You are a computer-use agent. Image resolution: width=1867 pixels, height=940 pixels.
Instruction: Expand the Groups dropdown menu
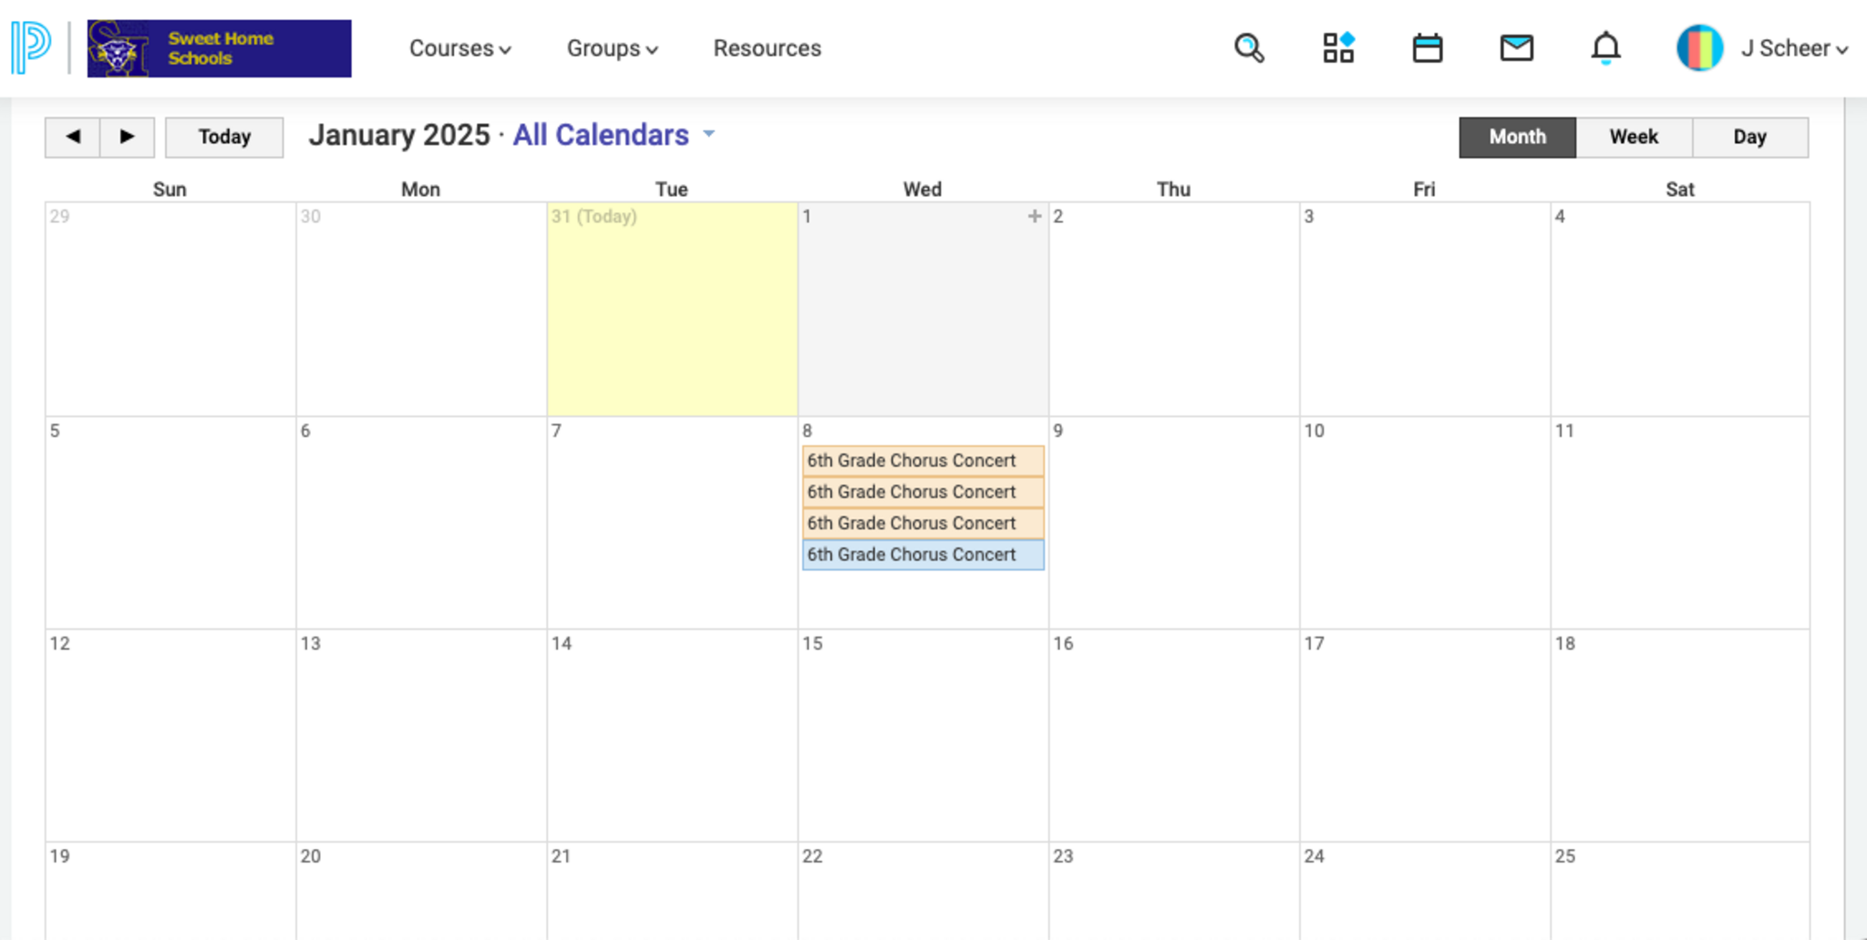pyautogui.click(x=612, y=48)
